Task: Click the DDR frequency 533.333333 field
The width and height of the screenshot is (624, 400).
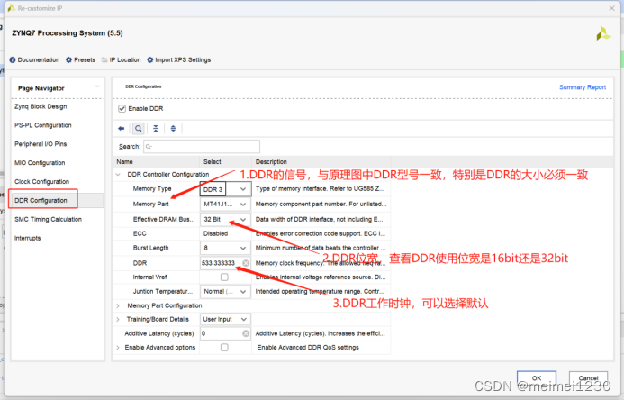Action: [x=221, y=263]
